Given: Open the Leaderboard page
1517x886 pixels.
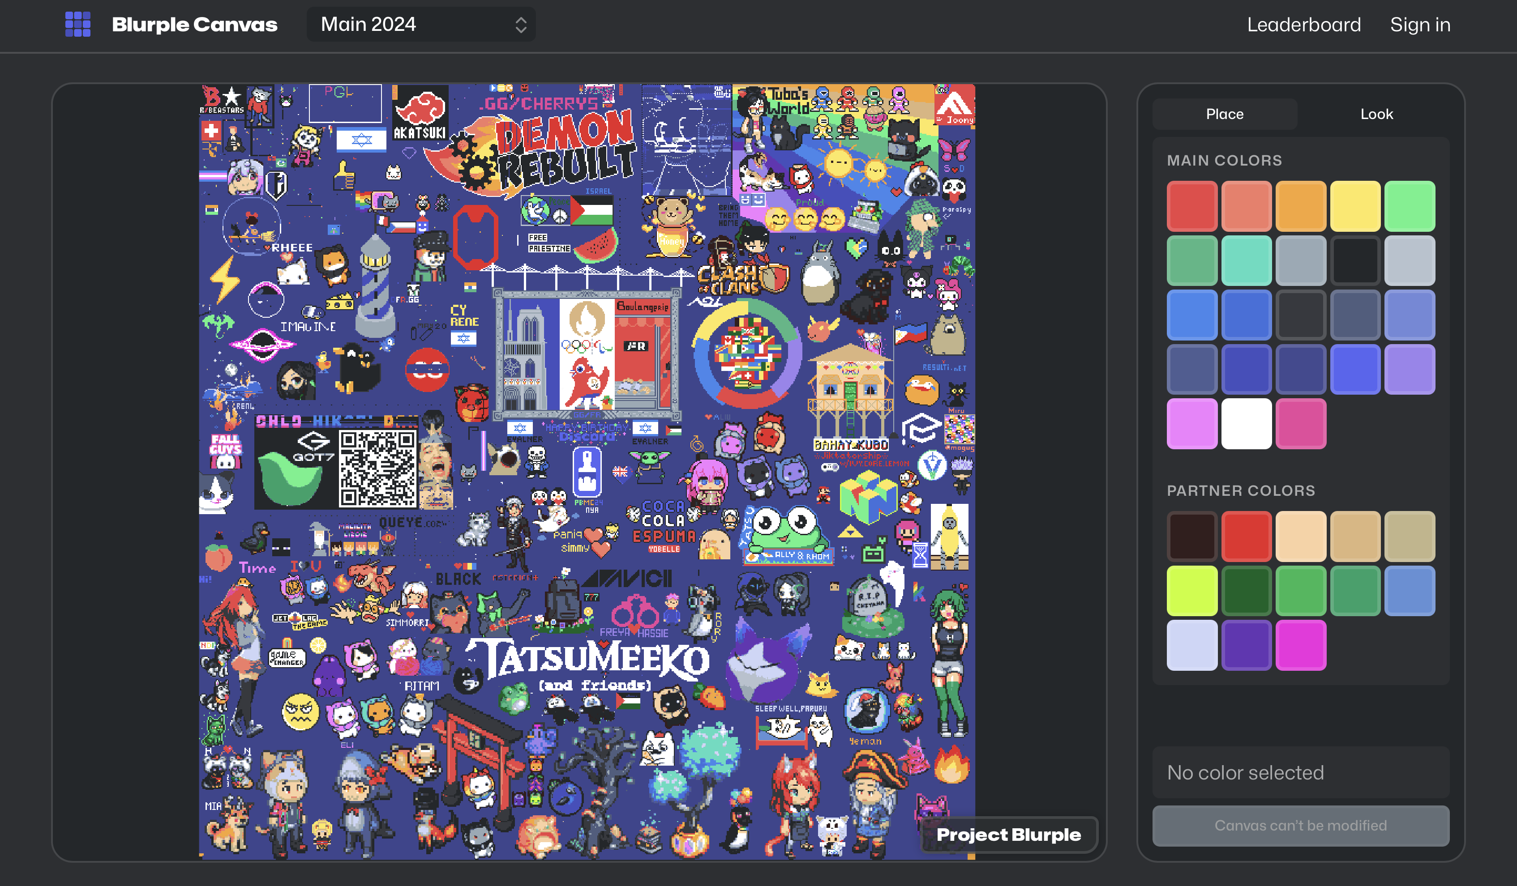Looking at the screenshot, I should [1303, 25].
